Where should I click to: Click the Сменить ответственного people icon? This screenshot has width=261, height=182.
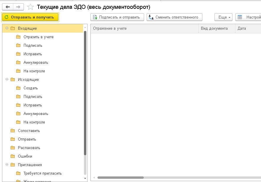151,17
